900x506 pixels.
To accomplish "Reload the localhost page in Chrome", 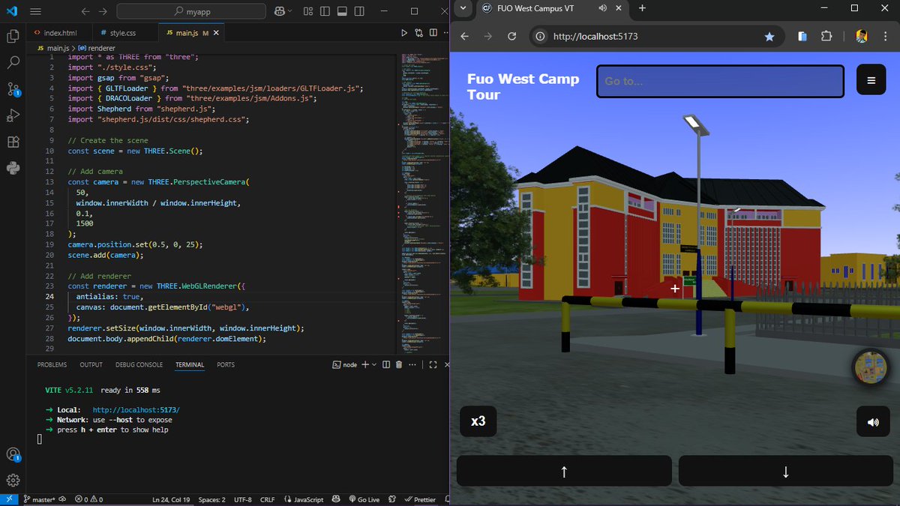I will (512, 36).
